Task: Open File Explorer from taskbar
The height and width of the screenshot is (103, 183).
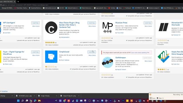Action: tap(39, 101)
